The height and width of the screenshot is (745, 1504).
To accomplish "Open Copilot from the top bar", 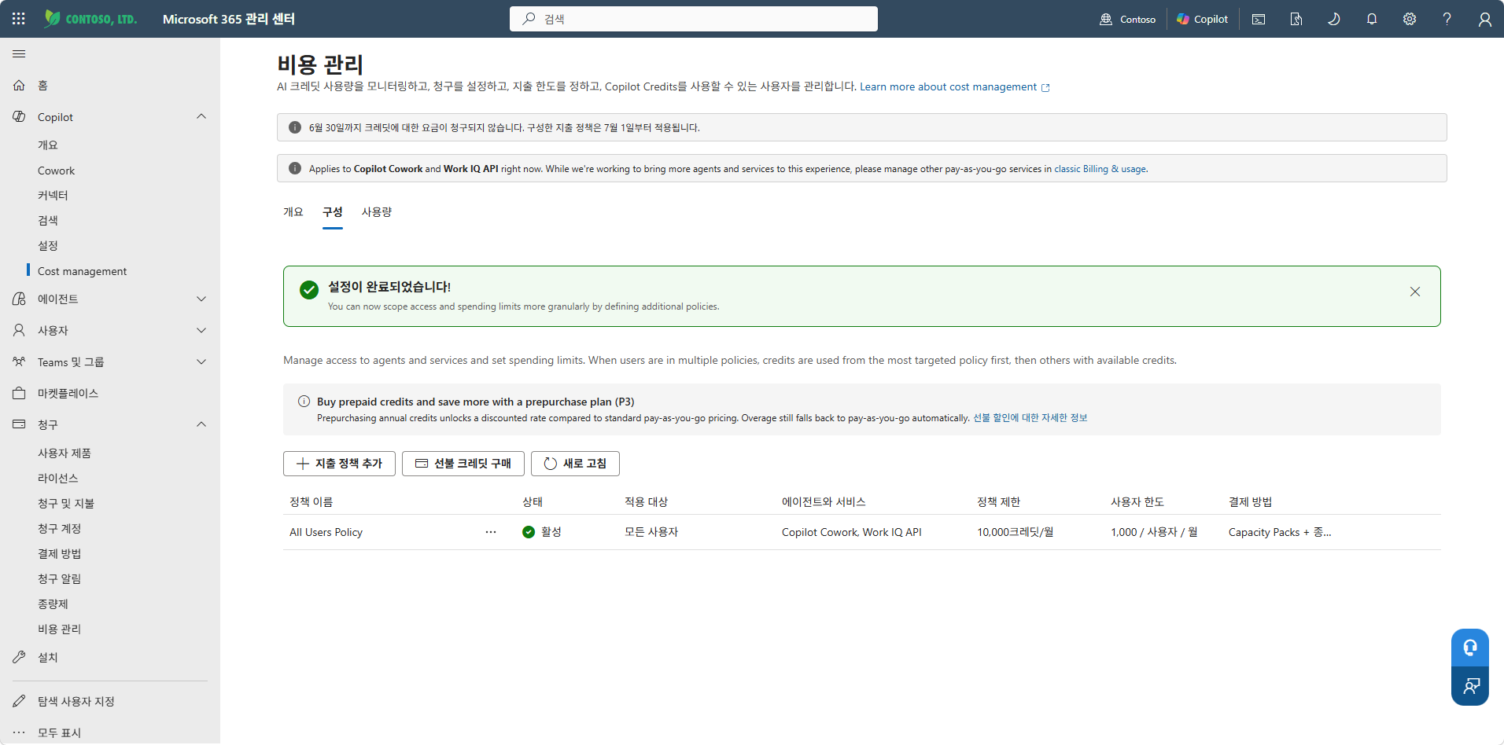I will 1202,19.
